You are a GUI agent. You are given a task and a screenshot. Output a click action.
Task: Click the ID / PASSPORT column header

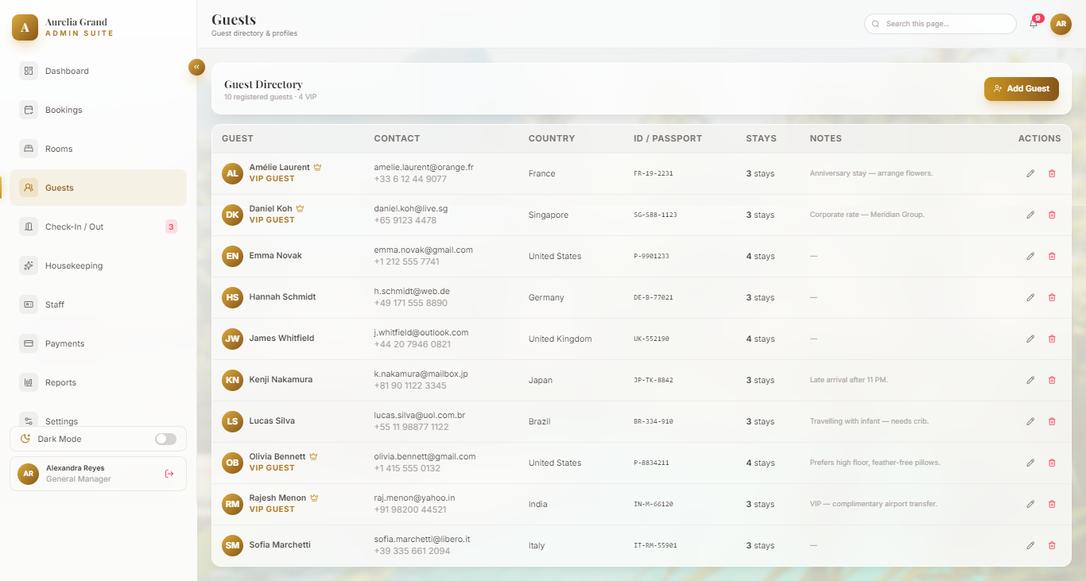[x=668, y=138]
